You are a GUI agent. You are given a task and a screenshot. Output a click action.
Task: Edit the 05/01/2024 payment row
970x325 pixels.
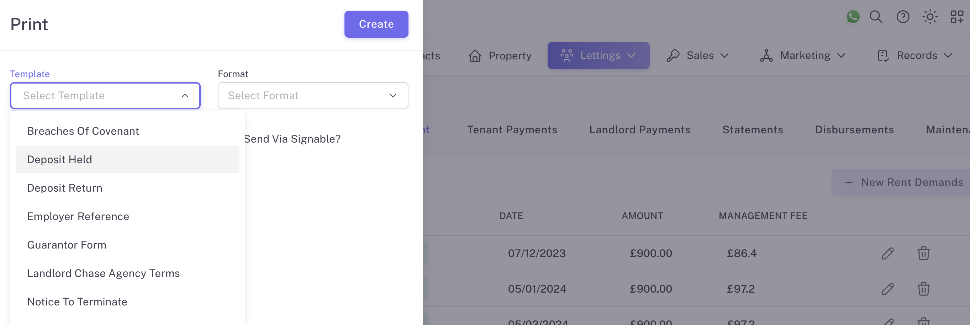click(x=887, y=289)
